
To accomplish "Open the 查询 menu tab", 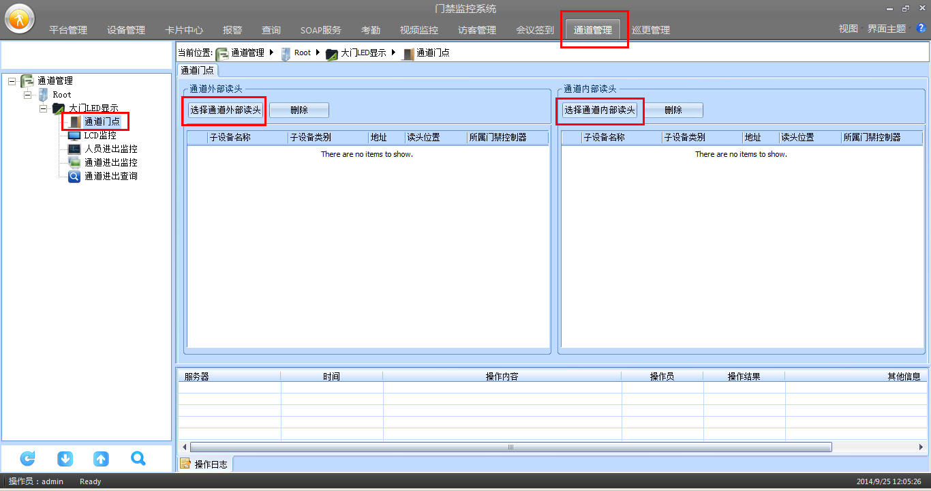I will (x=271, y=30).
